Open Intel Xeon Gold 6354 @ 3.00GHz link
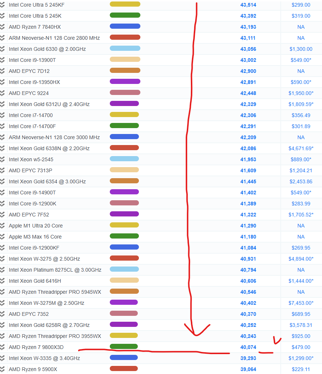 47,182
